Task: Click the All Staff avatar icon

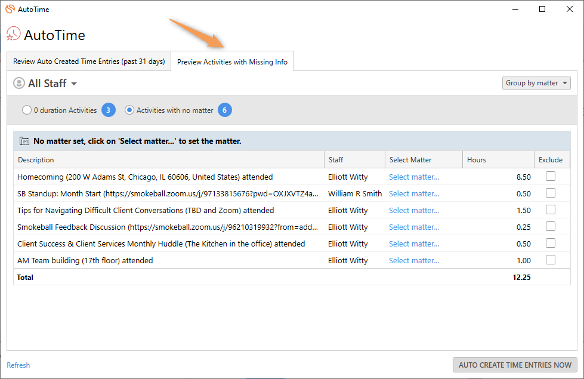Action: [19, 83]
